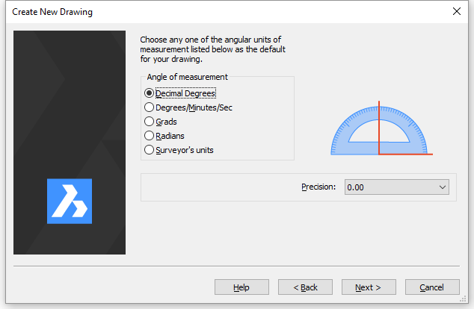The height and width of the screenshot is (309, 474).
Task: Close the Create New Drawing dialog
Action: pos(457,11)
